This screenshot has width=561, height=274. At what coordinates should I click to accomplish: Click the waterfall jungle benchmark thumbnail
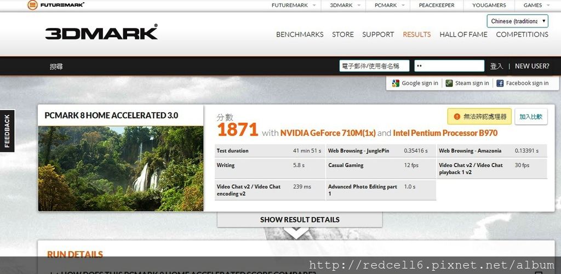point(121,168)
